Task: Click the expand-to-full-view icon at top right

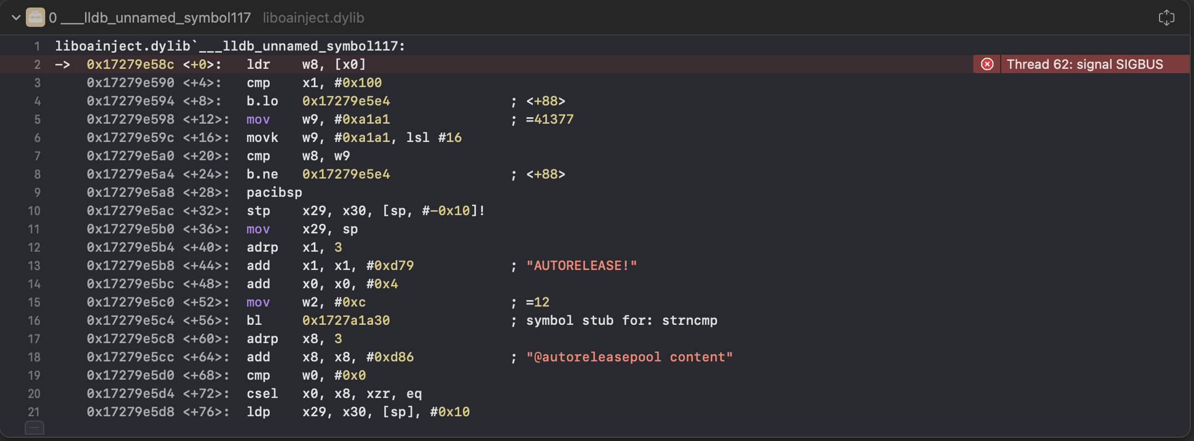Action: click(x=1166, y=18)
